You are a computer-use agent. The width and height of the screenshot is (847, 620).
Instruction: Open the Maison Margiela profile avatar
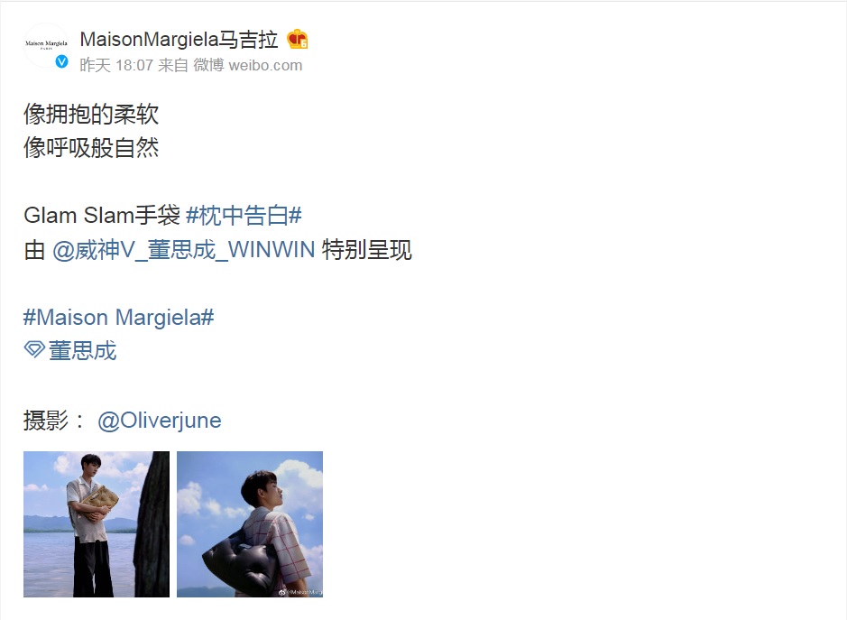coord(46,45)
